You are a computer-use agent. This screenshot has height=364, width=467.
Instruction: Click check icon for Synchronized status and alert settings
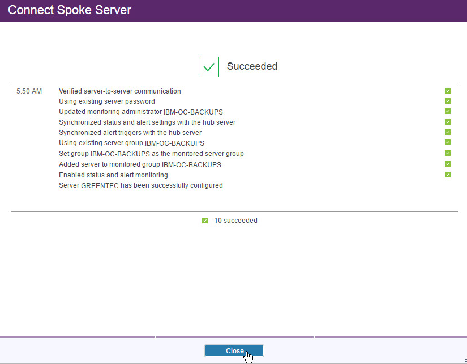(x=448, y=122)
